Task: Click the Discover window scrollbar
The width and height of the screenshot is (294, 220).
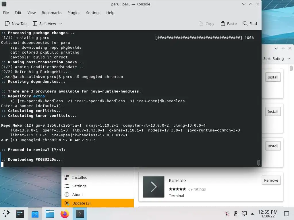Action: pos(291,68)
